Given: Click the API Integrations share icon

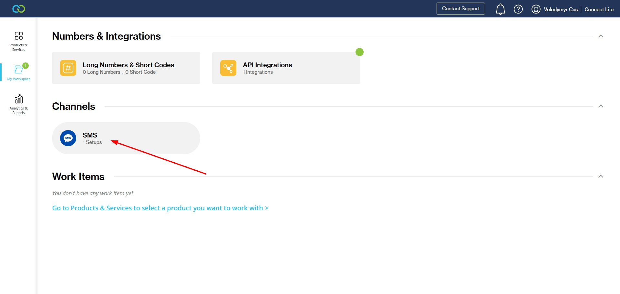Looking at the screenshot, I should [228, 68].
